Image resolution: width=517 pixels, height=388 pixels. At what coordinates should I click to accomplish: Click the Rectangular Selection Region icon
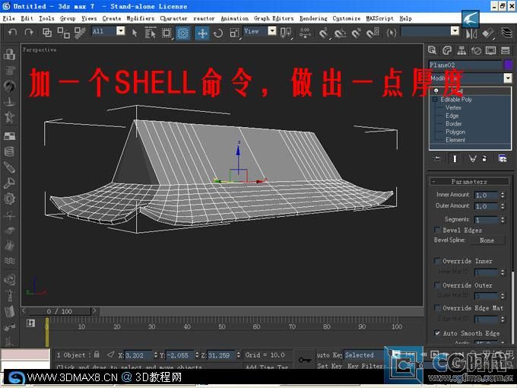167,33
